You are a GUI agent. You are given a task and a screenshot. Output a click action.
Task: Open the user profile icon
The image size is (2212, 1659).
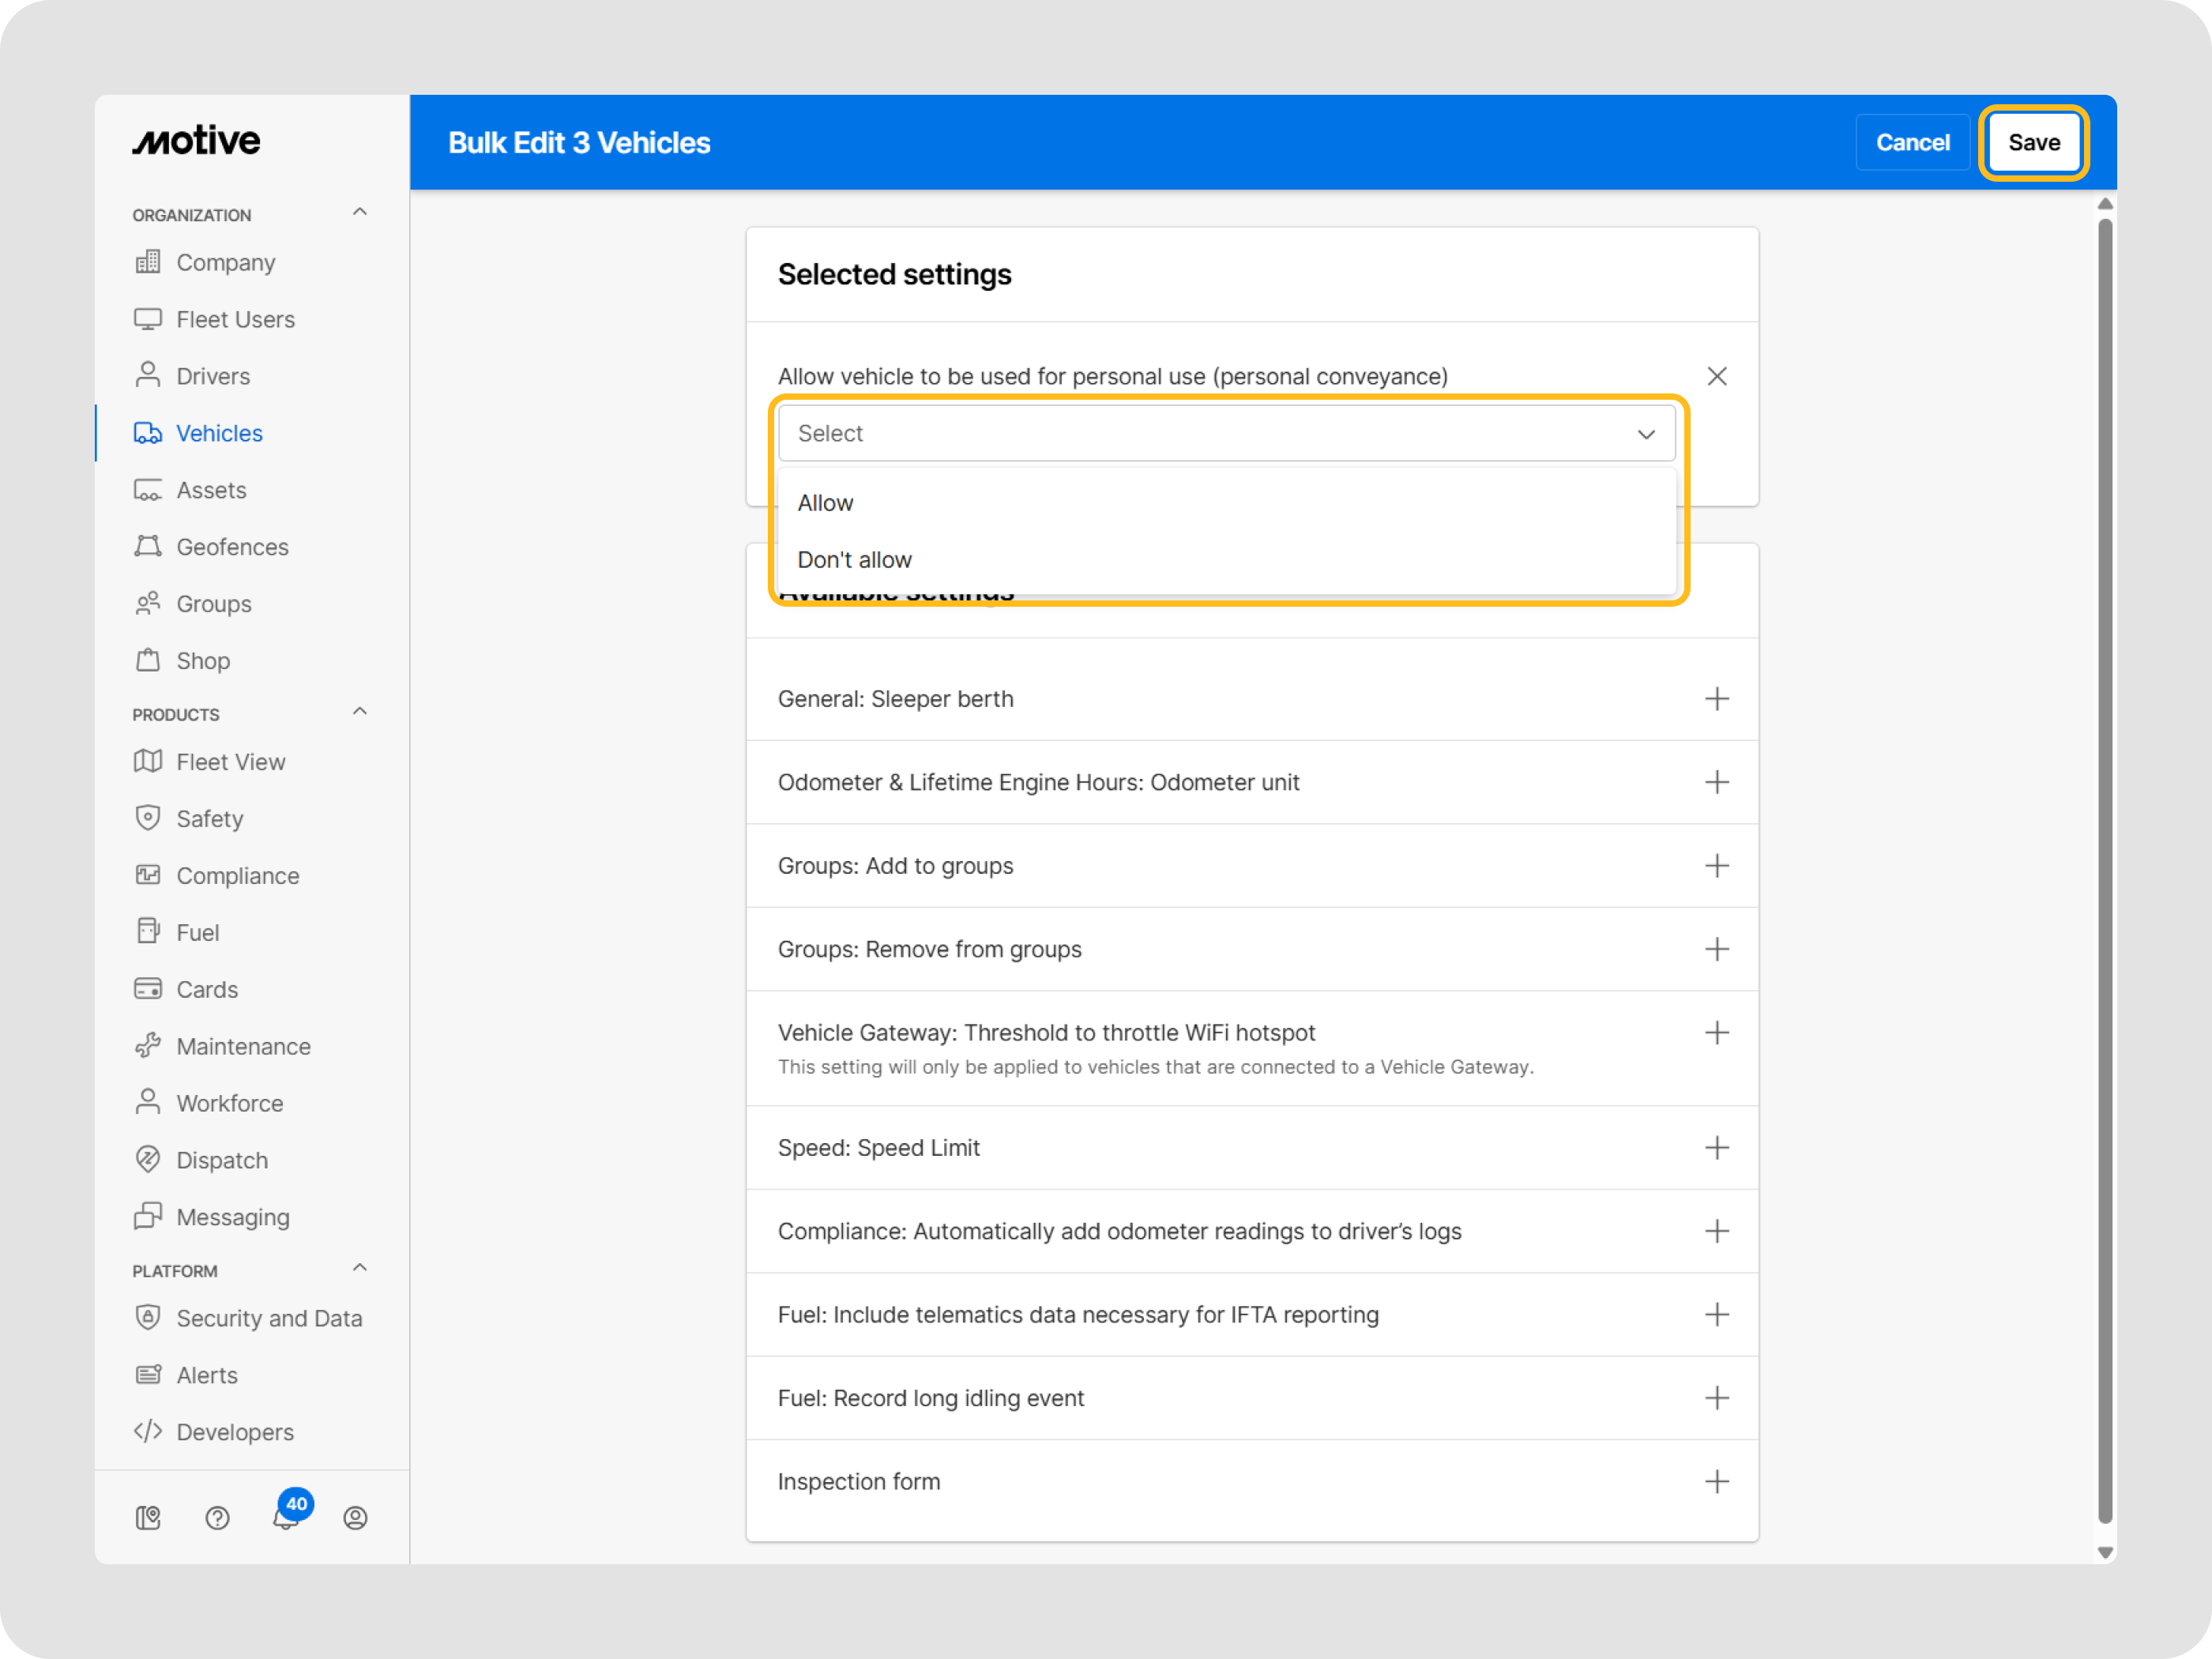(x=355, y=1518)
